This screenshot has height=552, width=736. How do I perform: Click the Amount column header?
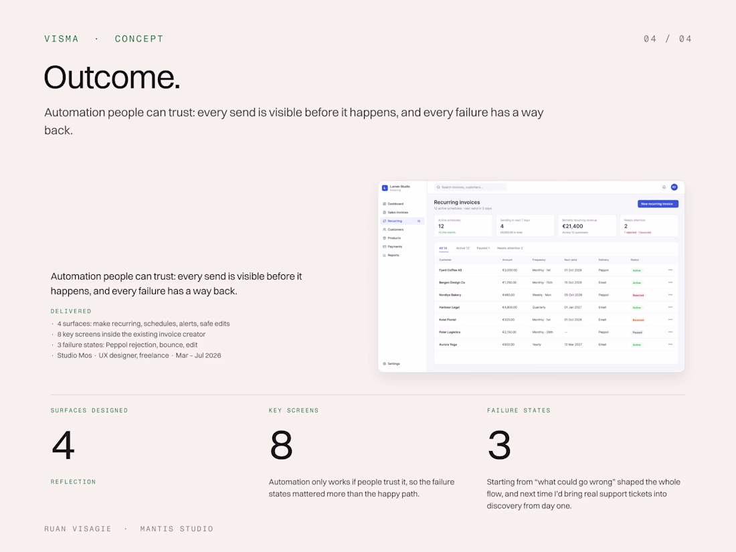click(507, 260)
